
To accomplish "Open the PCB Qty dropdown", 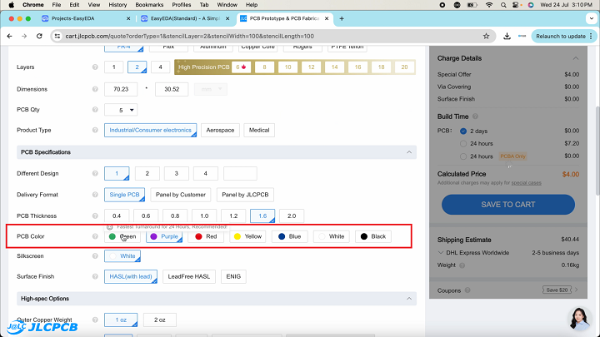I will (x=121, y=110).
